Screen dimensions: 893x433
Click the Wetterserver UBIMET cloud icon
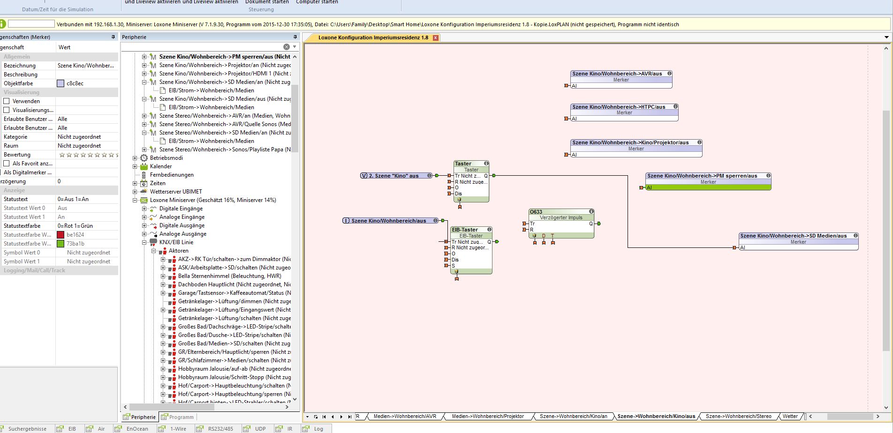[x=144, y=192]
